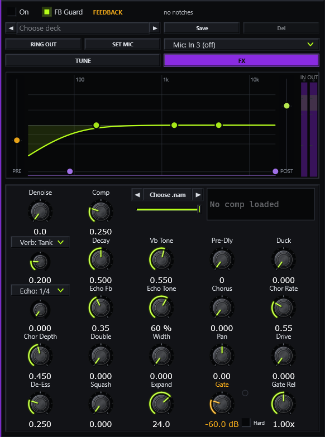The width and height of the screenshot is (325, 437).
Task: Click the slider under Choose .nam
Action: click(x=168, y=209)
